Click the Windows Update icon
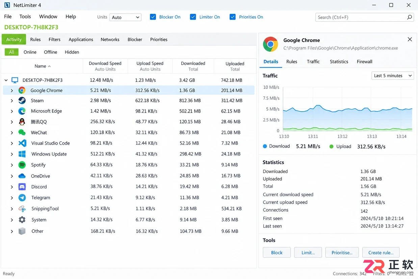 (22, 154)
